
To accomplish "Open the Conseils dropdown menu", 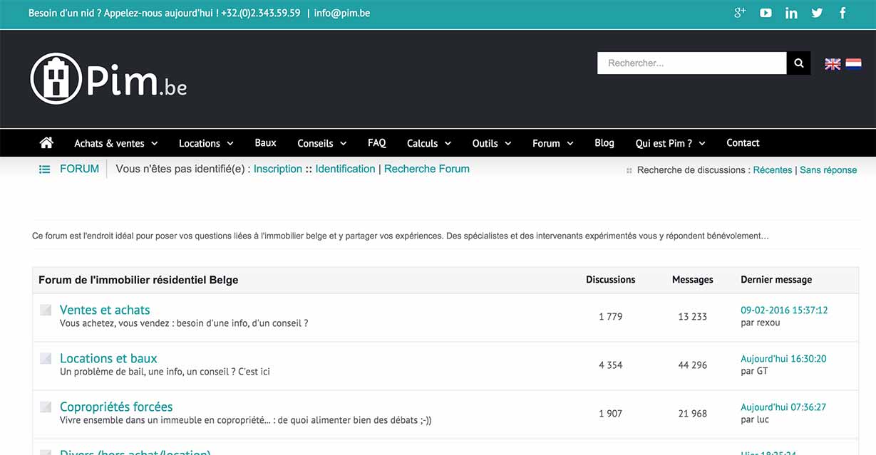I will click(321, 143).
